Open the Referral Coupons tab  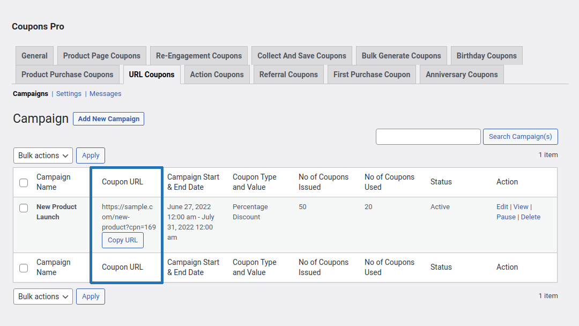pyautogui.click(x=288, y=75)
